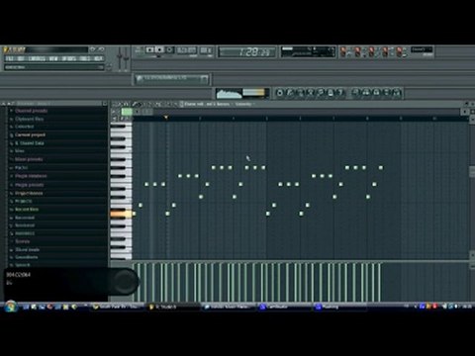Expand the Current project folder
The image size is (475, 356).
[30, 134]
